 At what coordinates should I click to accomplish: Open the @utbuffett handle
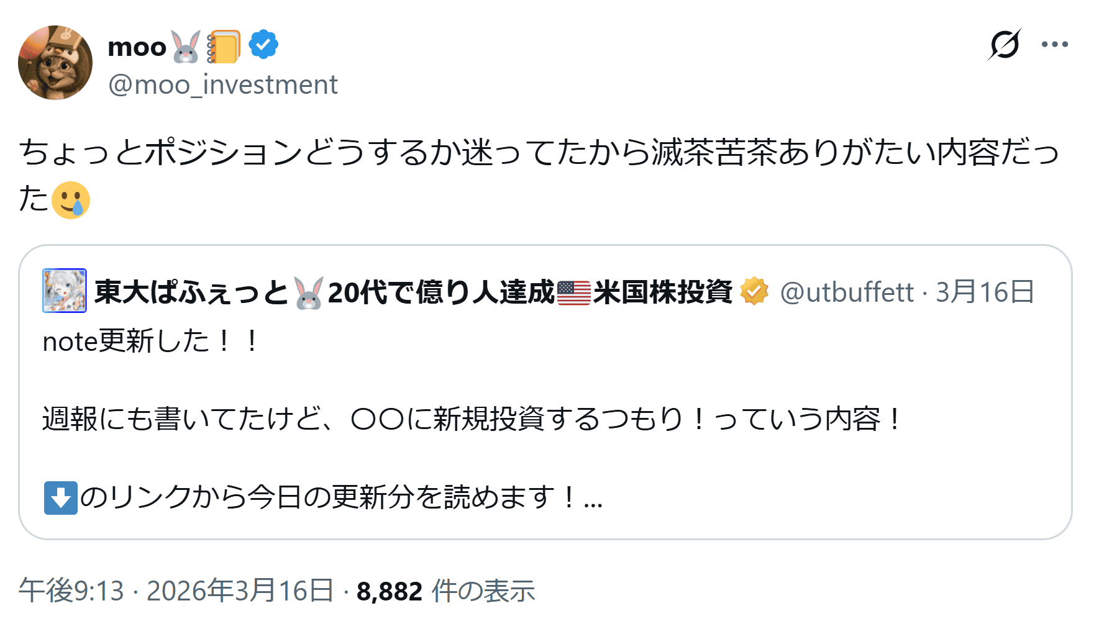[847, 292]
